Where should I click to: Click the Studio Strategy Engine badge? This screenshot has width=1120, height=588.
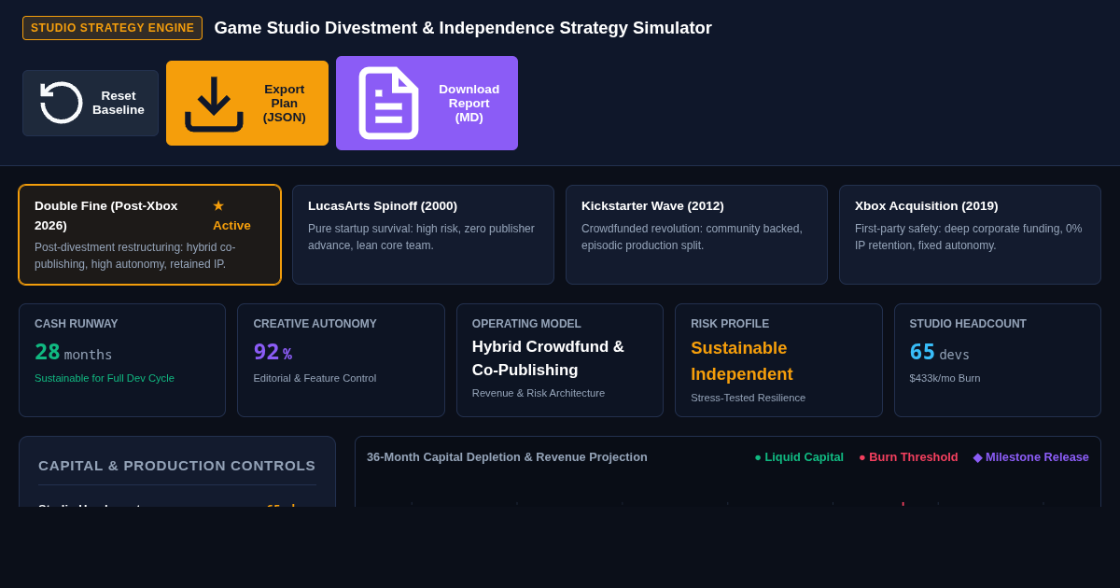click(112, 28)
